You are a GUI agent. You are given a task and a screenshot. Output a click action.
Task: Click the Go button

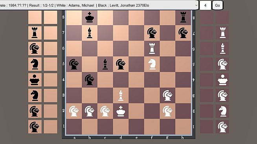(217, 5)
